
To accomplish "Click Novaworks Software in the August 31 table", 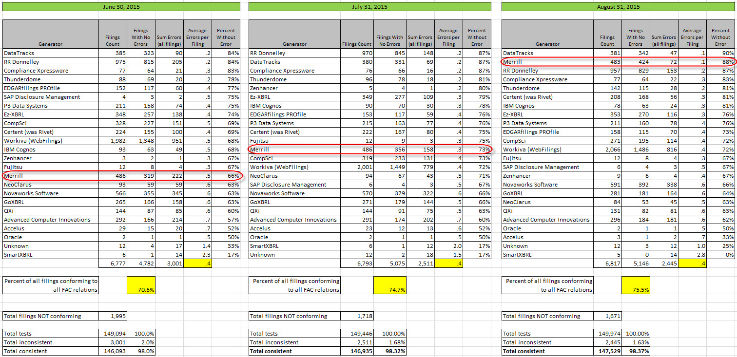I will click(x=530, y=185).
